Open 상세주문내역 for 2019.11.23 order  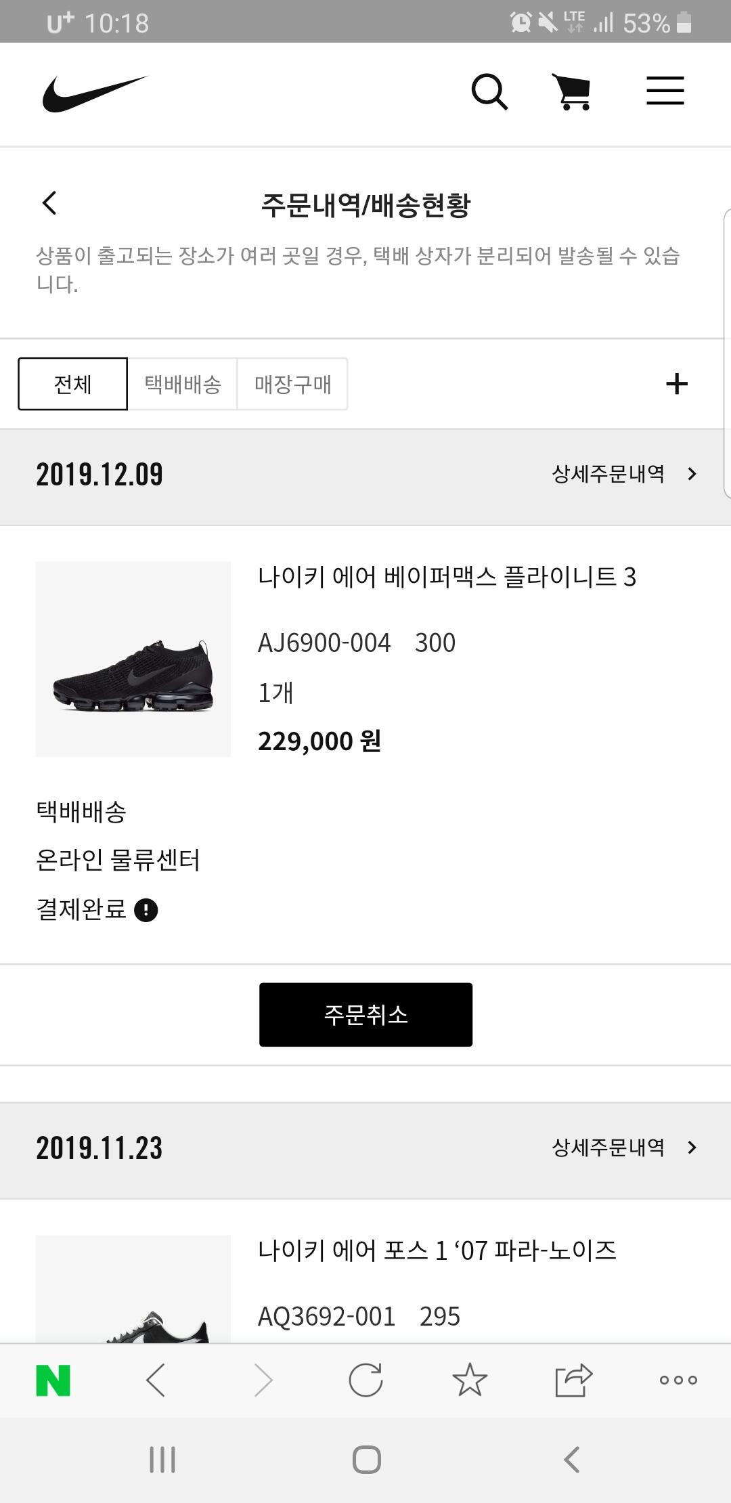click(624, 1148)
